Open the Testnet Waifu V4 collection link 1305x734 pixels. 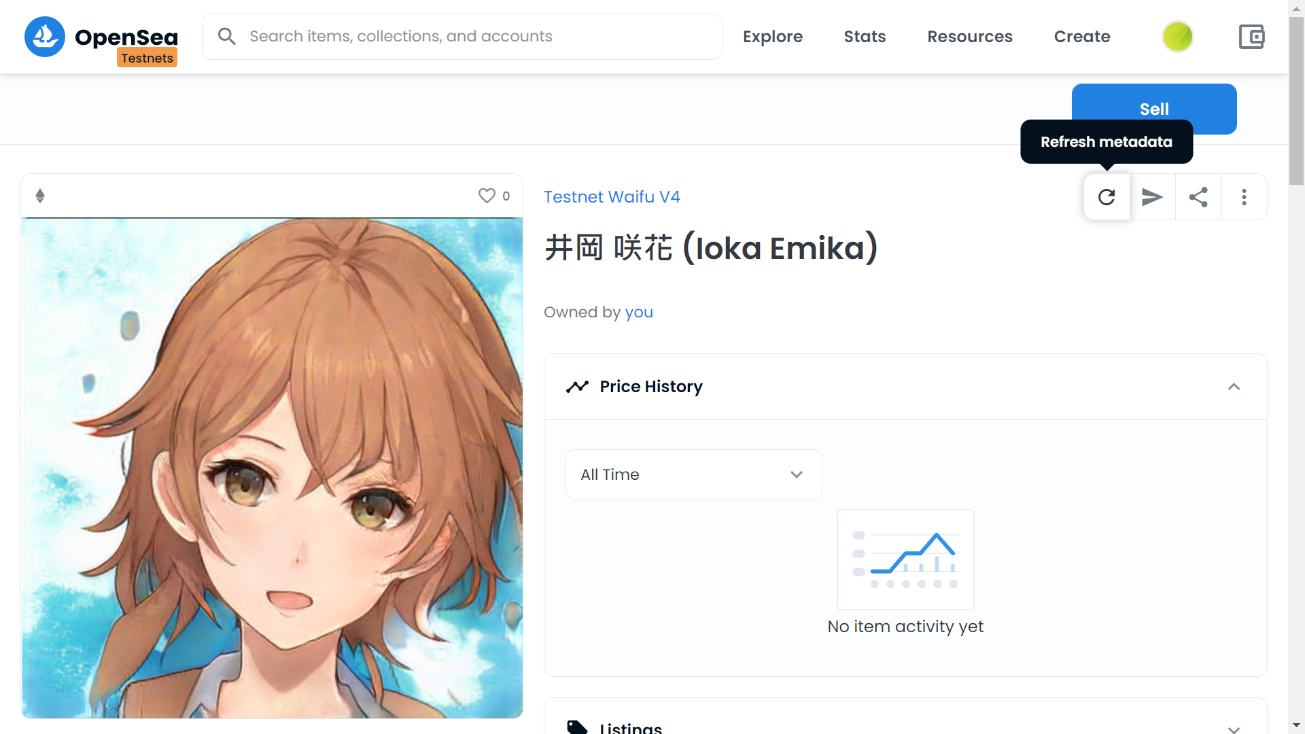tap(612, 197)
